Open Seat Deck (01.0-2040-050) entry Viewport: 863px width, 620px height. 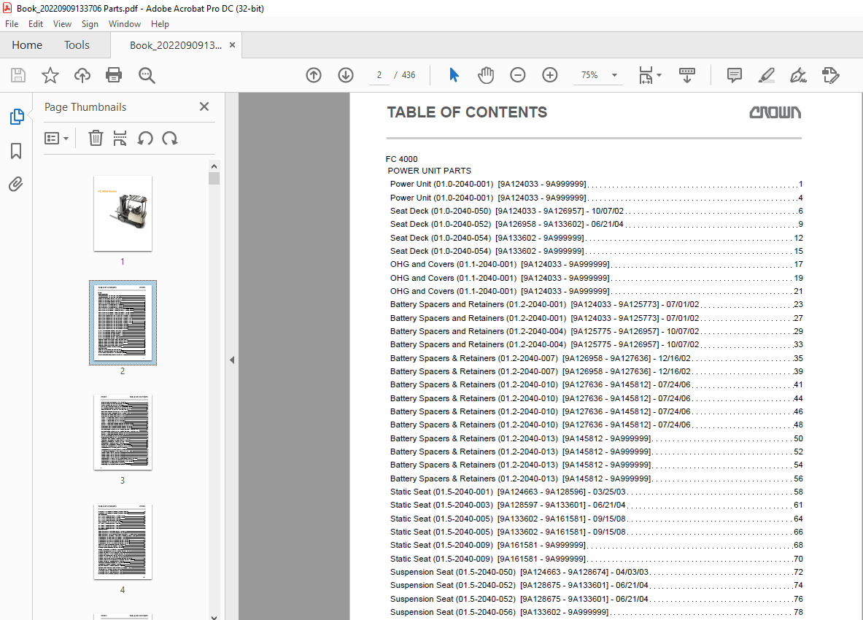pyautogui.click(x=597, y=212)
